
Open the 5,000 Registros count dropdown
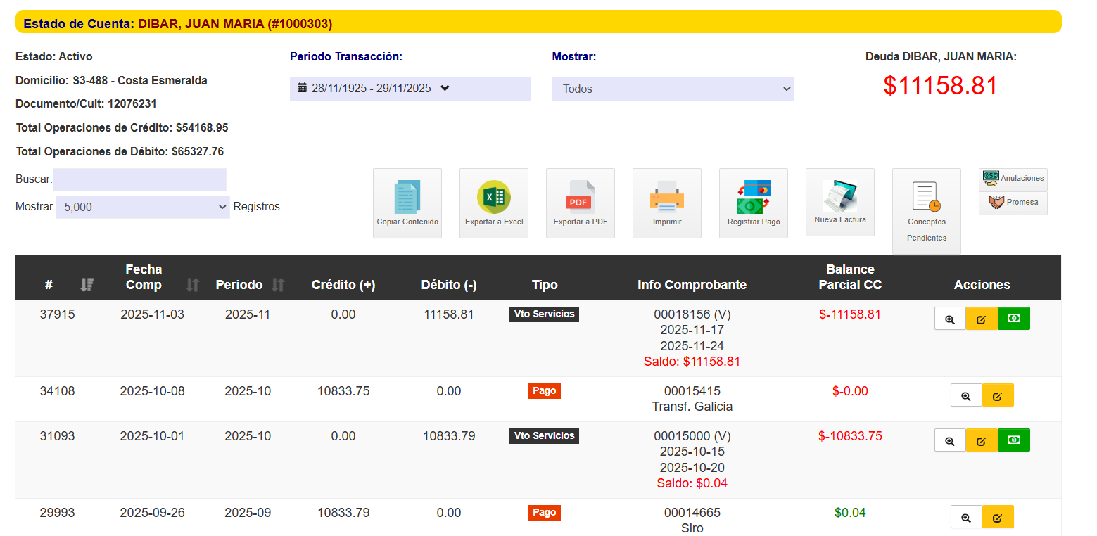coord(143,208)
